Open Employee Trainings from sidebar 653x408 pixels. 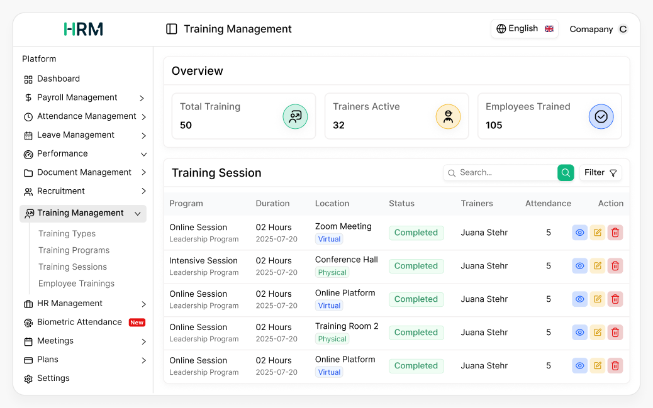click(x=77, y=284)
